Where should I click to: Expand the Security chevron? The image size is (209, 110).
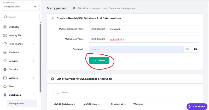pos(34,61)
